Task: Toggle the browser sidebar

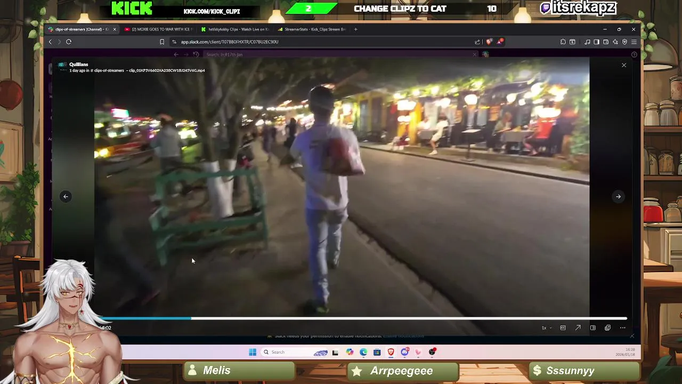Action: (x=596, y=42)
